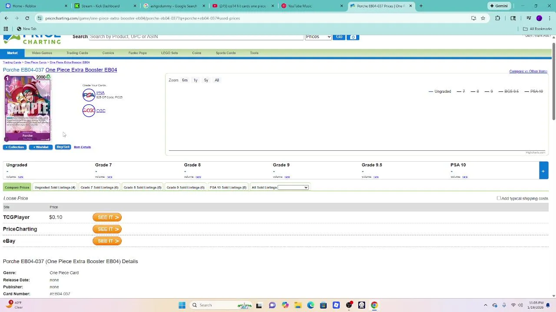Click the camera search icon beside Go
Screen dimensions: 556x312
click(353, 37)
